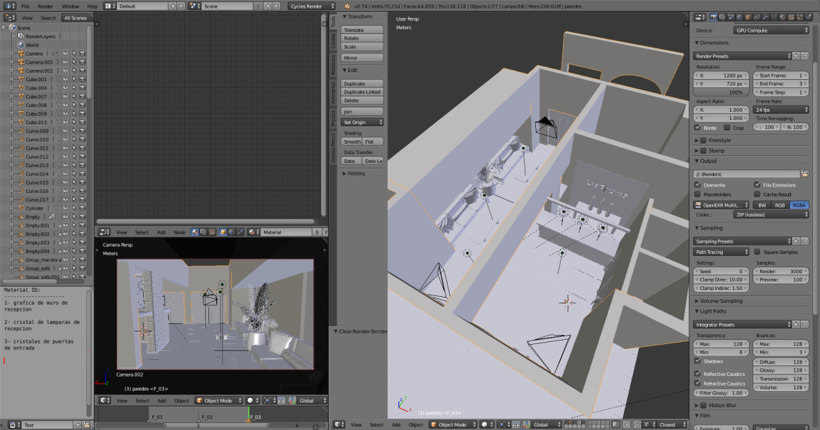This screenshot has width=820, height=430.
Task: Open the Device GPU Compute dropdown
Action: click(771, 31)
